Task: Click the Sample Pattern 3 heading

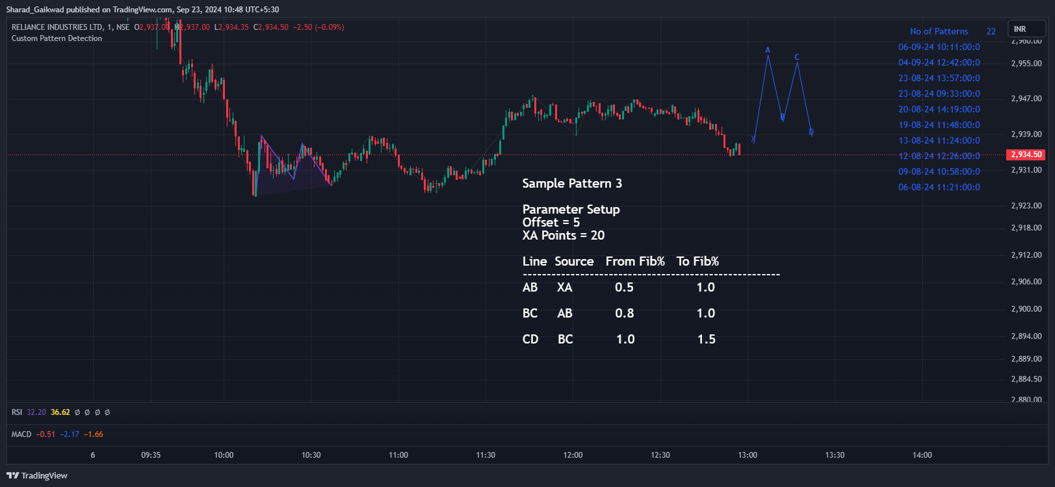Action: (x=572, y=183)
